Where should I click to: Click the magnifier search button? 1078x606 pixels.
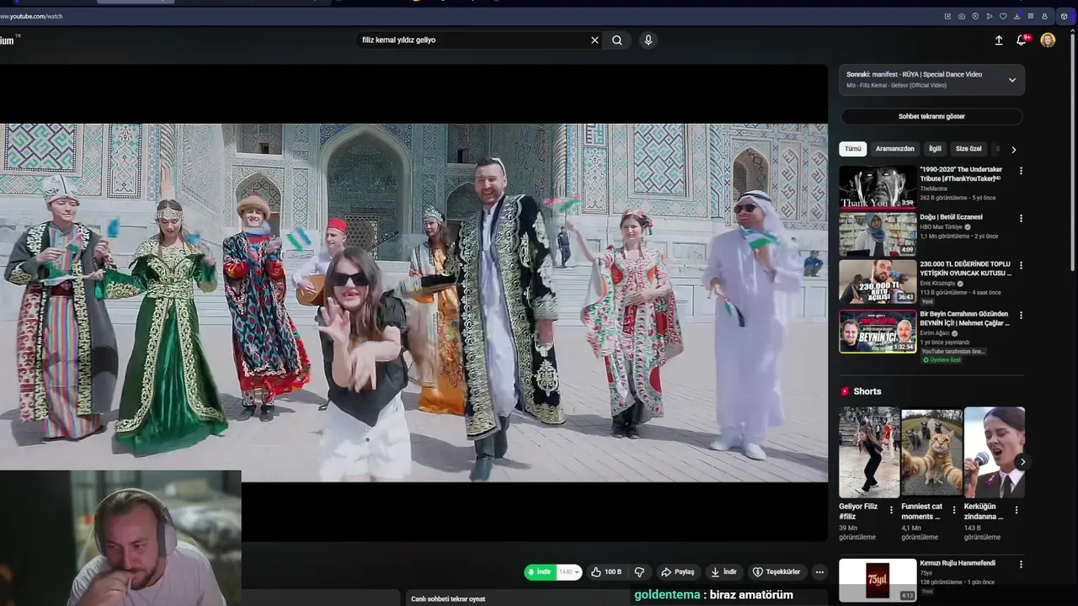617,40
